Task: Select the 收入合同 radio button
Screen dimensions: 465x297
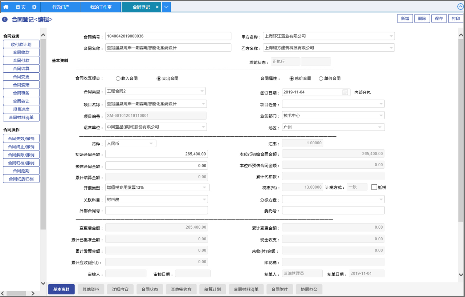Action: coord(118,79)
